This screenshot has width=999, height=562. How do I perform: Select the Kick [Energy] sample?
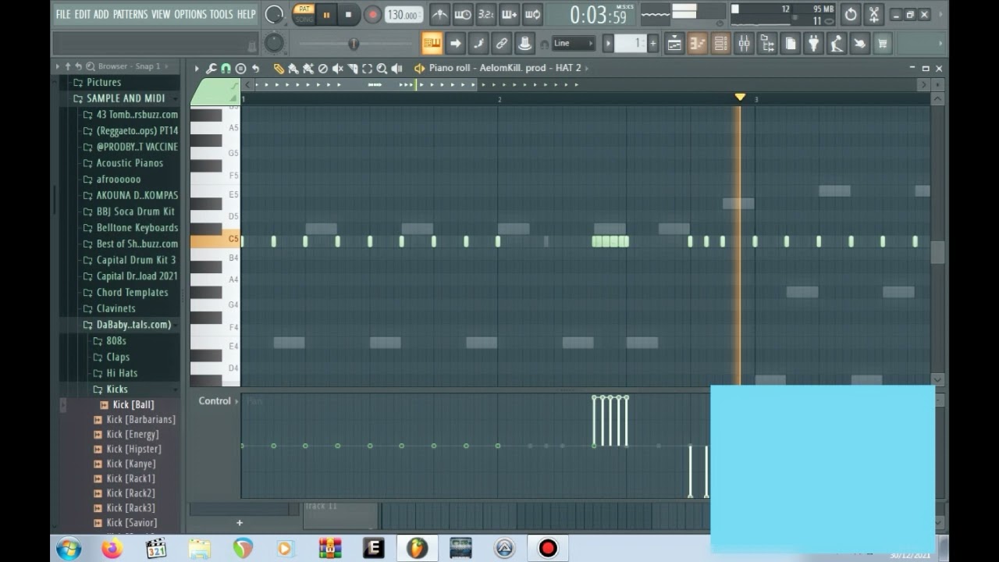coord(133,435)
